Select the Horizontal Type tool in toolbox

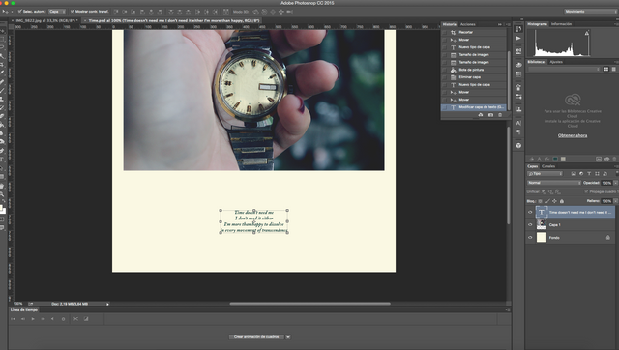click(x=2, y=160)
